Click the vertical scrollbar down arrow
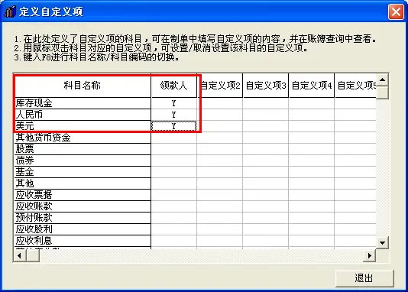The height and width of the screenshot is (292, 408). 382,243
